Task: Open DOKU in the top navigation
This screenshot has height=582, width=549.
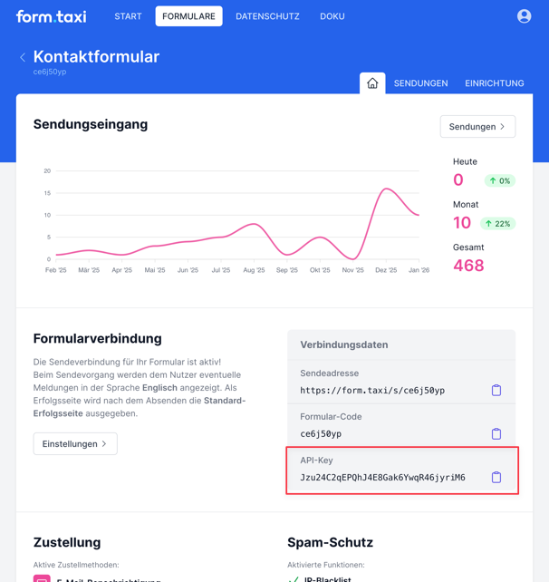Action: (332, 16)
